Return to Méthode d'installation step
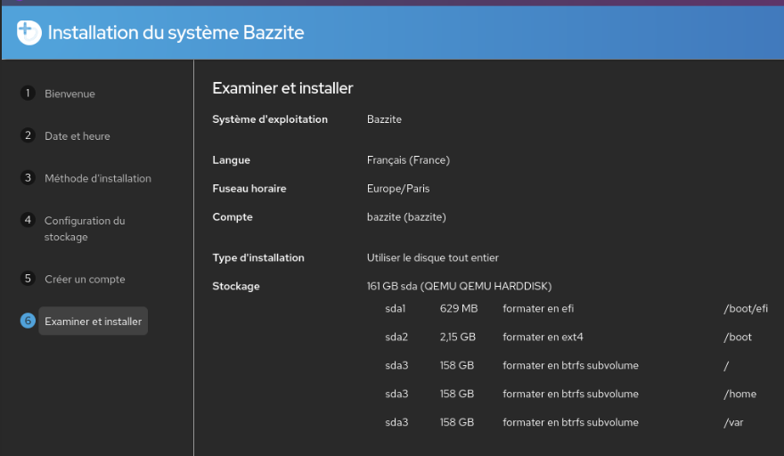Screen dimensions: 784x456 click(x=98, y=178)
